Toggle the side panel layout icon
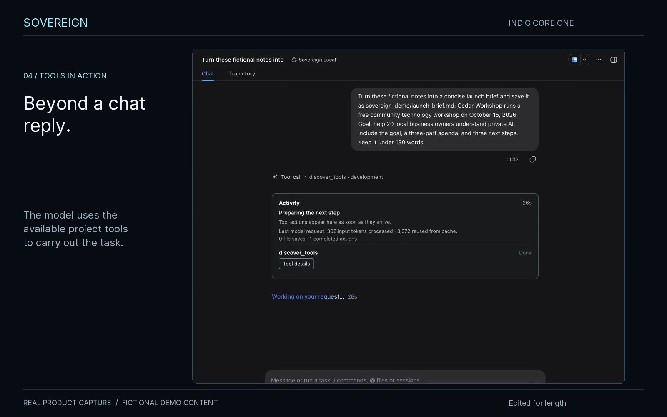 pos(614,60)
